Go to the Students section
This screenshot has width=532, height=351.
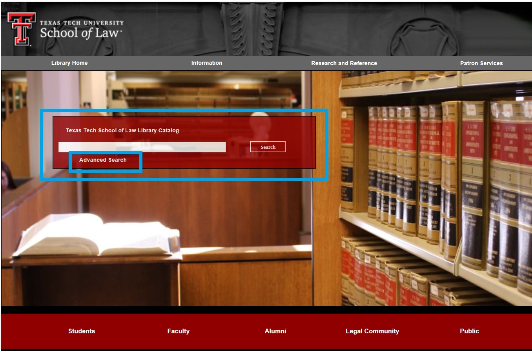pyautogui.click(x=82, y=331)
